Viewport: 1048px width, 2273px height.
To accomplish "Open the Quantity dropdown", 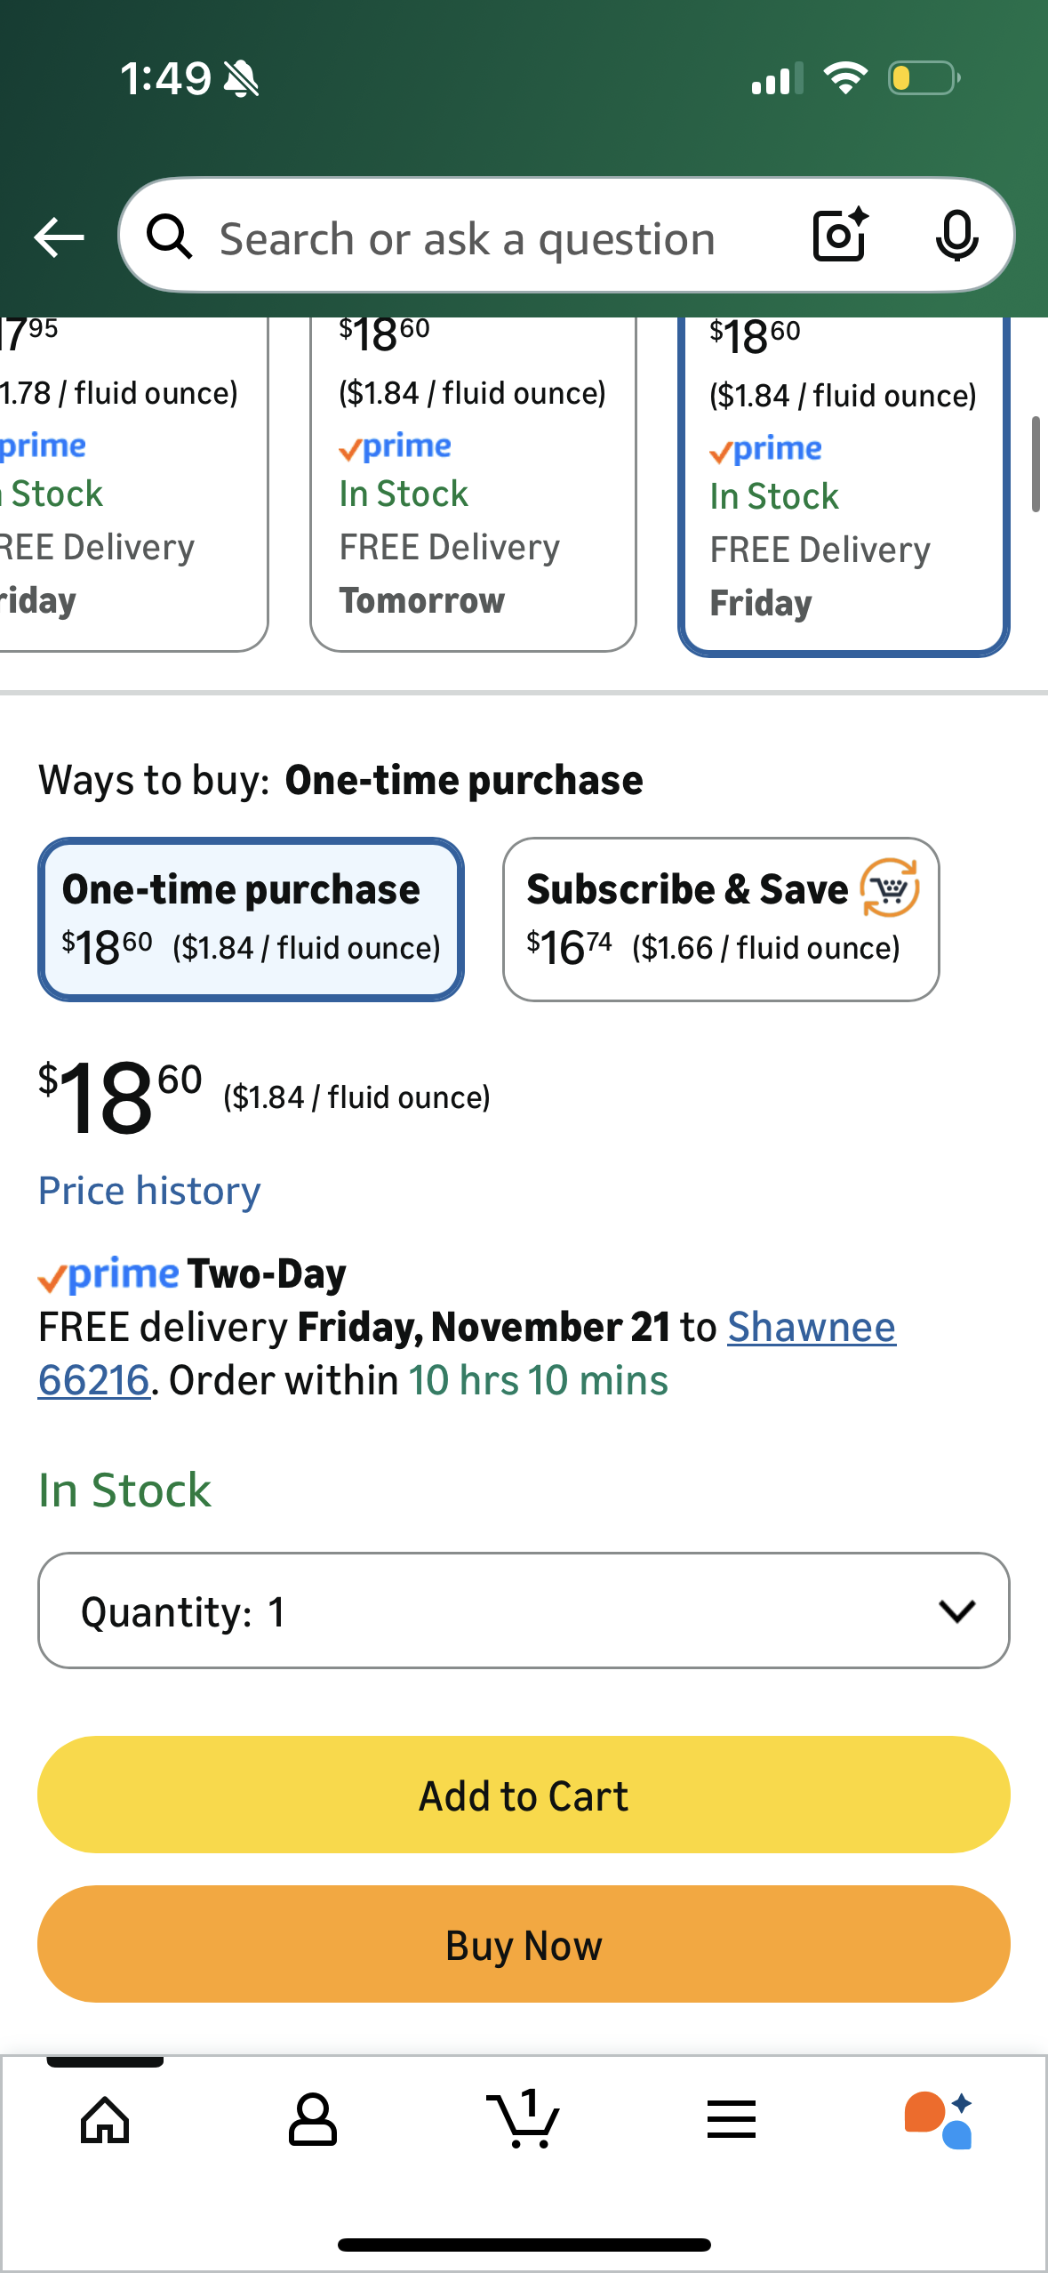I will [x=524, y=1610].
